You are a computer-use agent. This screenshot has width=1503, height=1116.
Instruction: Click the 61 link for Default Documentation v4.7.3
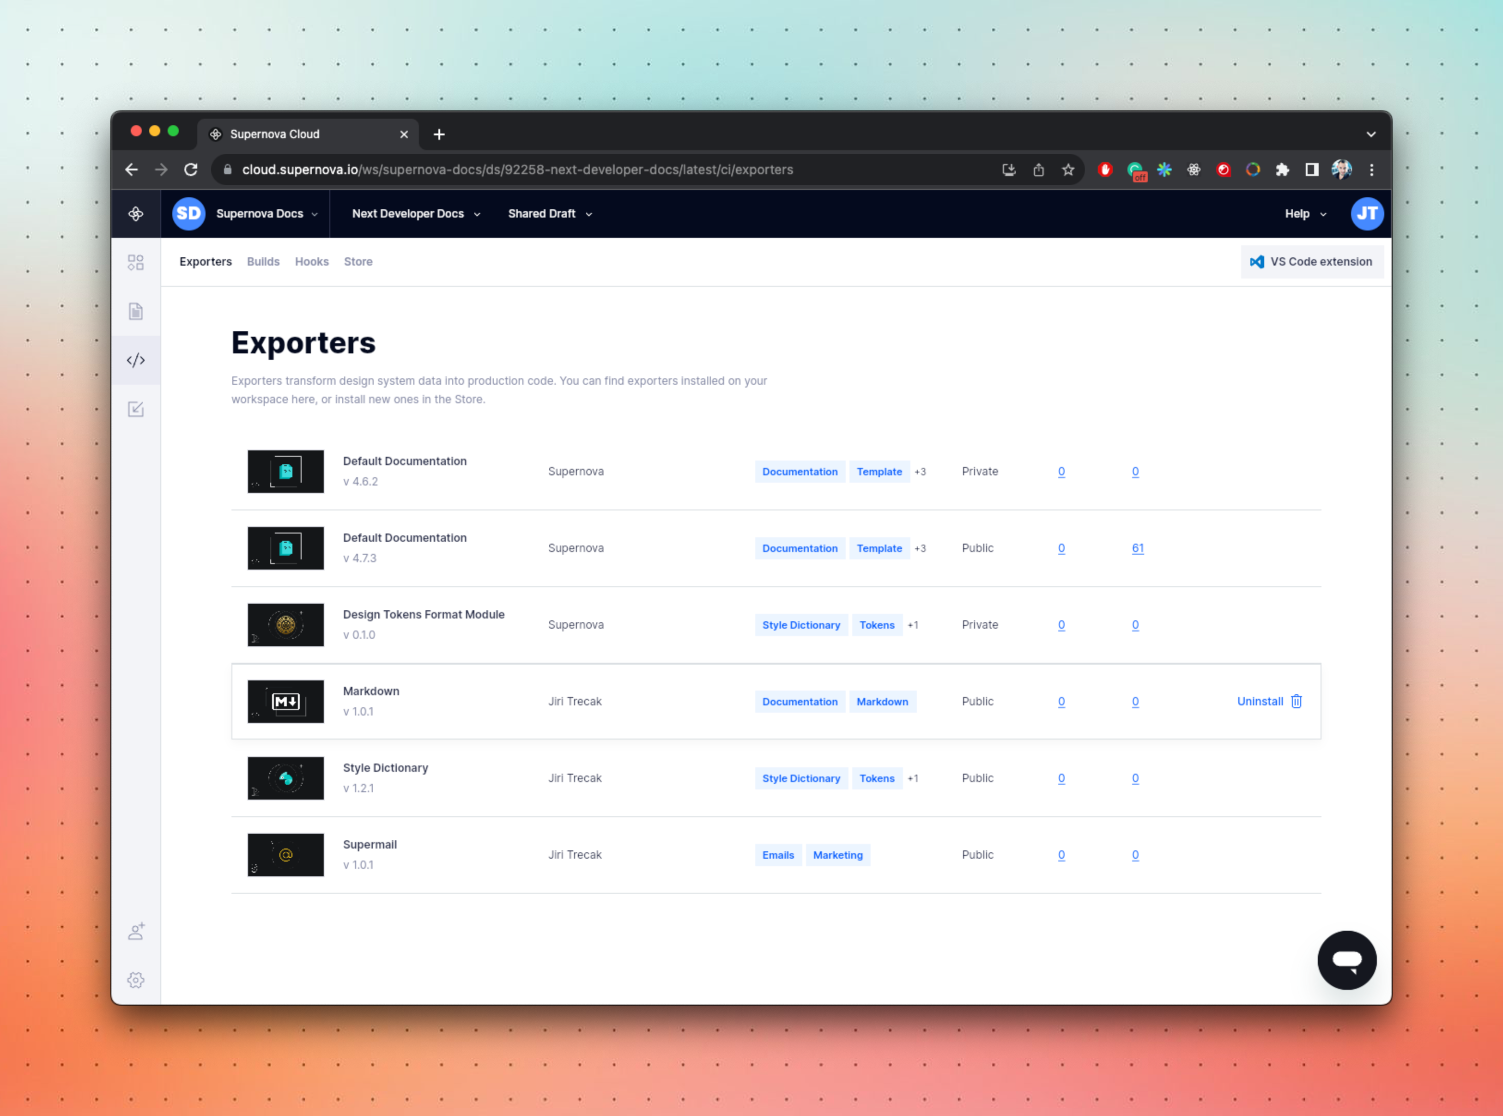1138,548
